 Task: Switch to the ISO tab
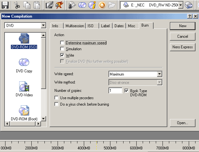tap(92, 26)
